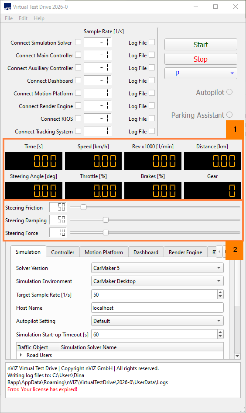Toggle Connect Tracking System checkbox
The height and width of the screenshot is (413, 246).
pos(78,131)
